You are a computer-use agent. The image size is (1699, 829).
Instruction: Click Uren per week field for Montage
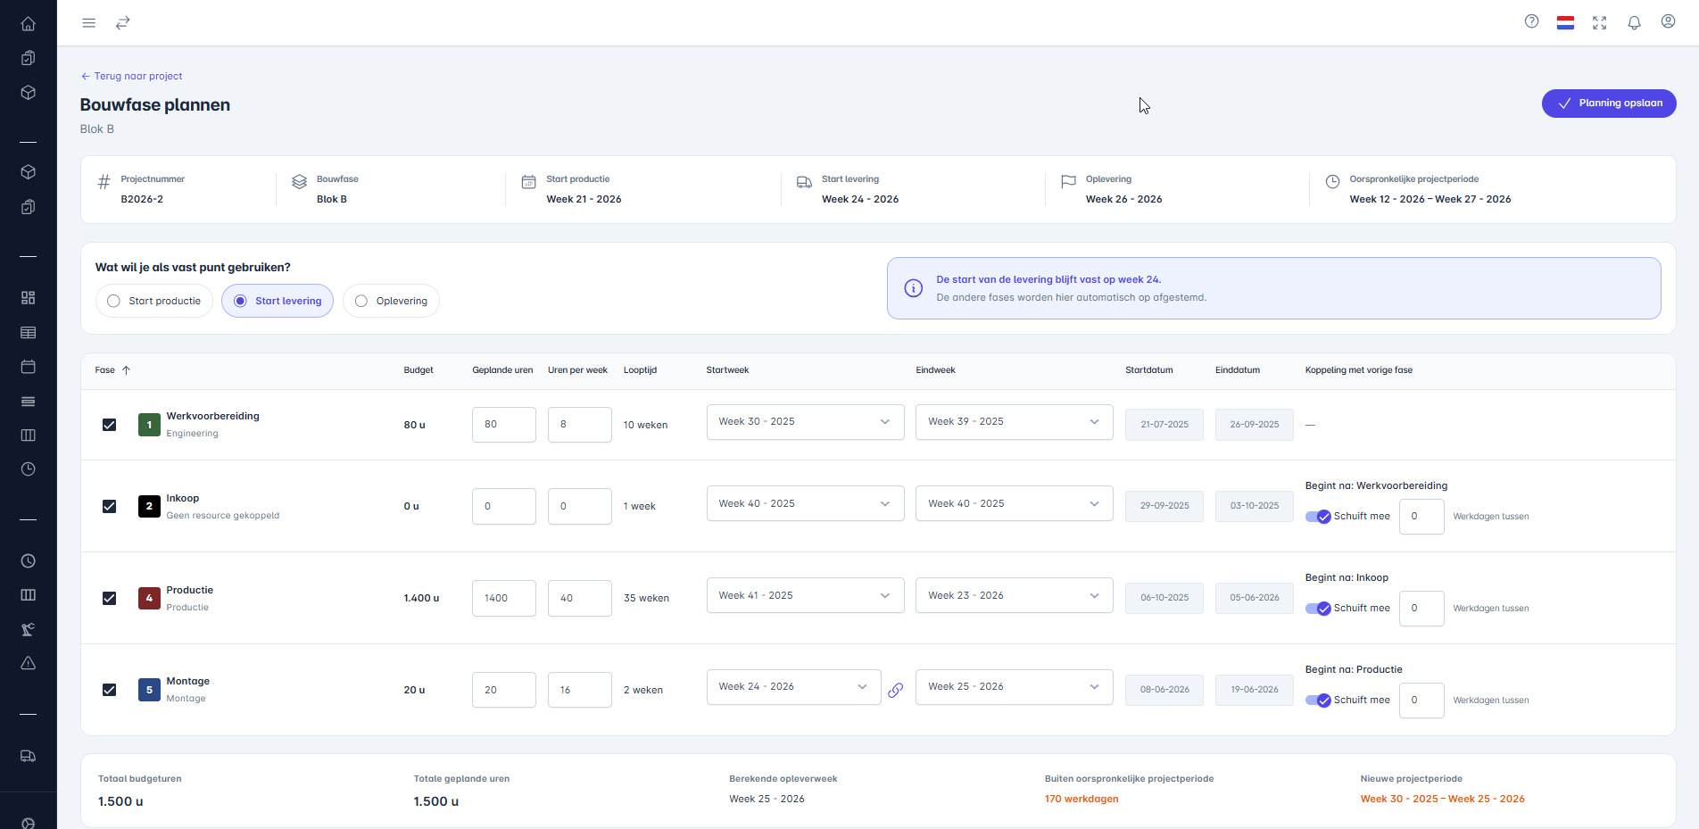click(x=580, y=690)
